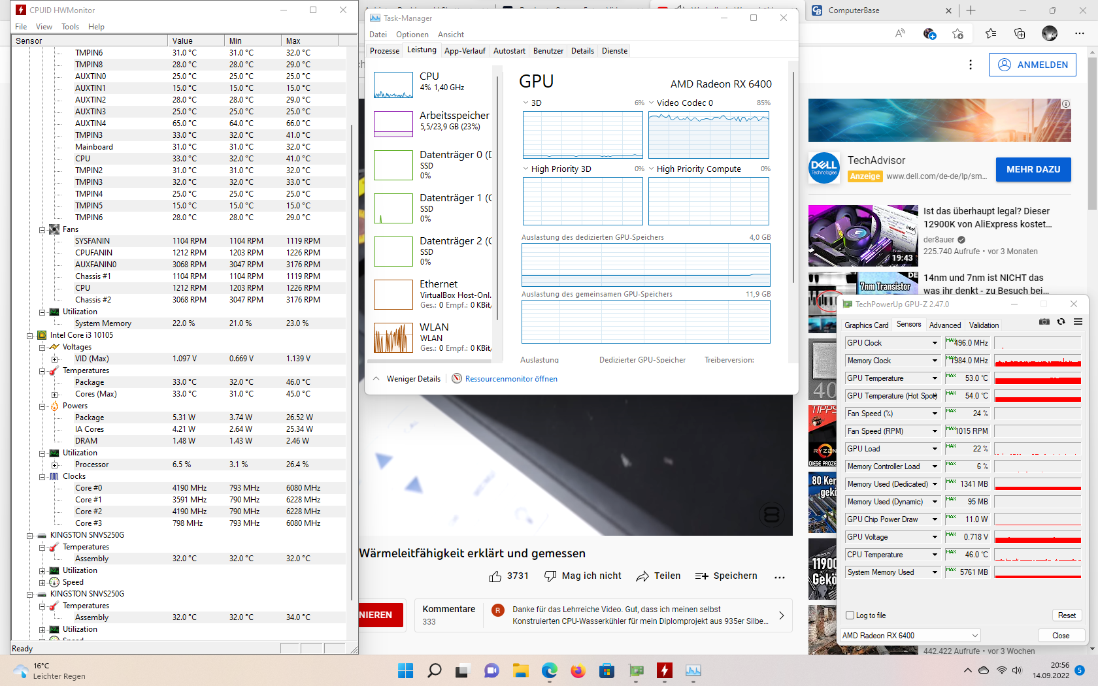Switch to the Prozesse tab in Task-Manager
1098x686 pixels.
click(384, 51)
